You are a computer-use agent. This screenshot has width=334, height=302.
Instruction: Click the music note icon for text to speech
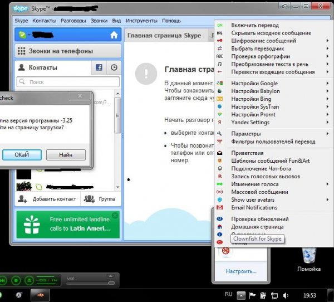(x=220, y=64)
